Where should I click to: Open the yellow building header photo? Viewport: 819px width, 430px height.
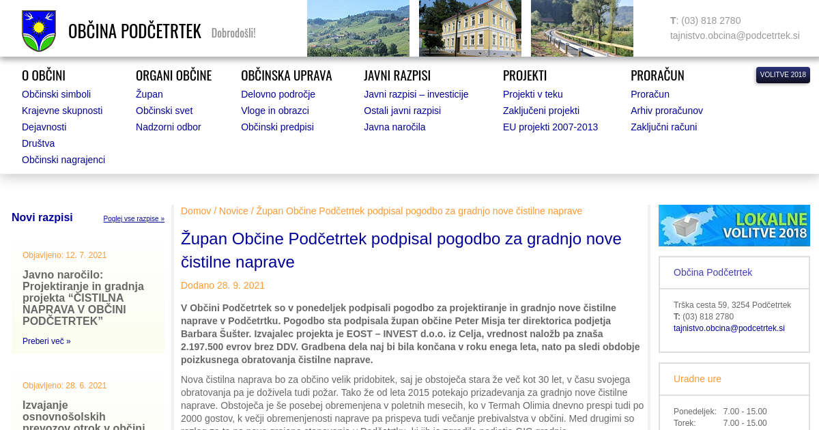(x=470, y=28)
